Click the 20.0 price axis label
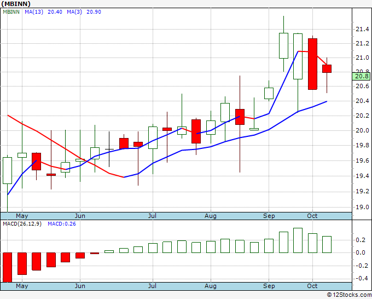This screenshot has height=299, width=372. (x=362, y=130)
